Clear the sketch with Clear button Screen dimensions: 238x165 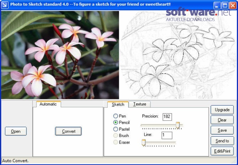point(222,120)
